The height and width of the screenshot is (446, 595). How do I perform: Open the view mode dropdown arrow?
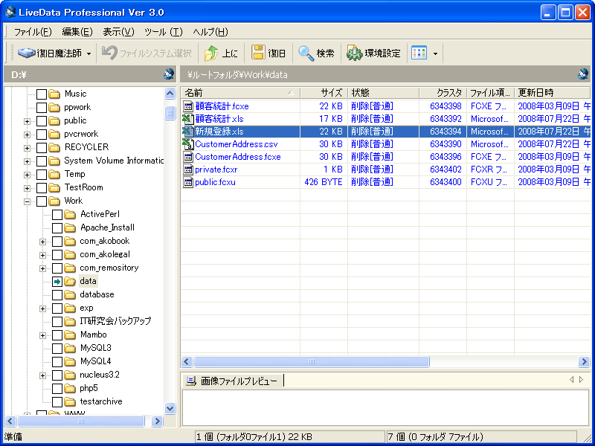(x=435, y=54)
